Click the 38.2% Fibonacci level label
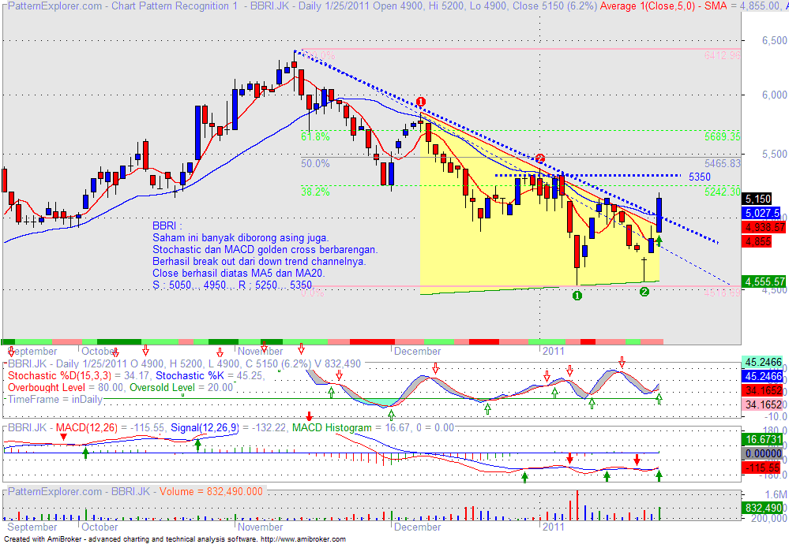Image resolution: width=789 pixels, height=544 pixels. (x=315, y=192)
